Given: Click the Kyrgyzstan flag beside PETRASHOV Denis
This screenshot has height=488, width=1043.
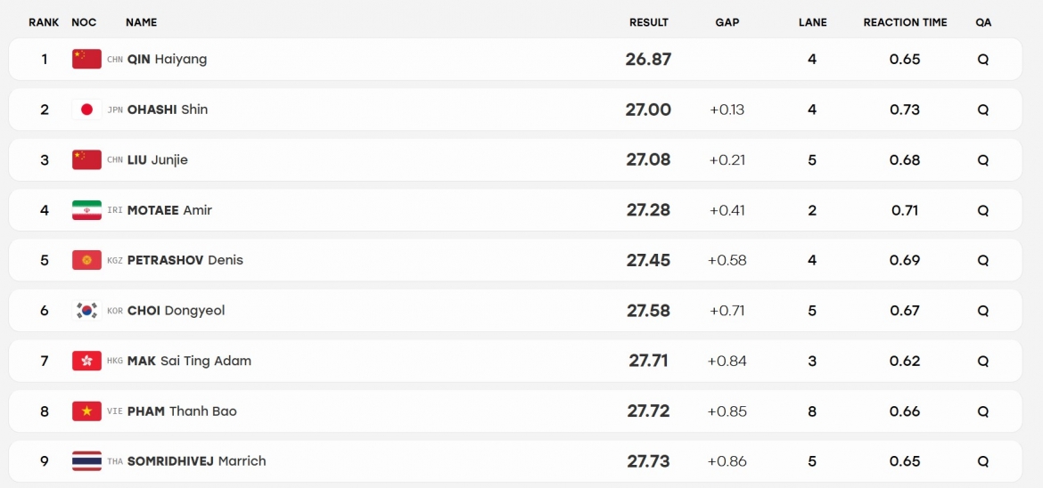Looking at the screenshot, I should pos(86,260).
